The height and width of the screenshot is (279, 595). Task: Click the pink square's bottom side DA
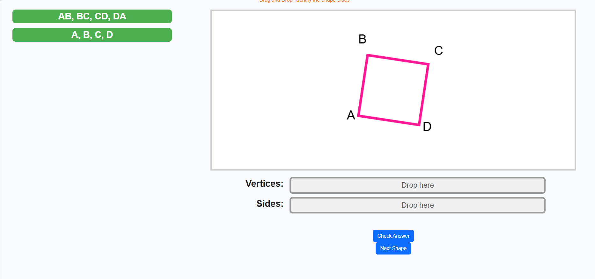389,120
